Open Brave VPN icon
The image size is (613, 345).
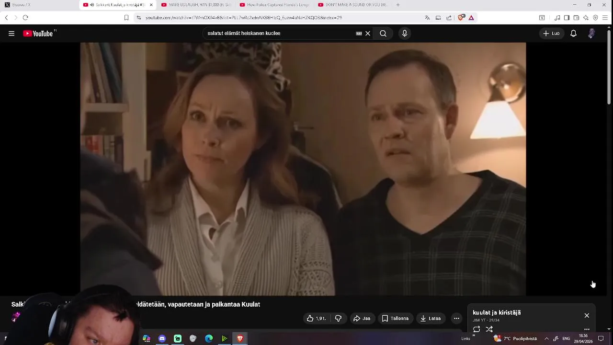(x=595, y=18)
